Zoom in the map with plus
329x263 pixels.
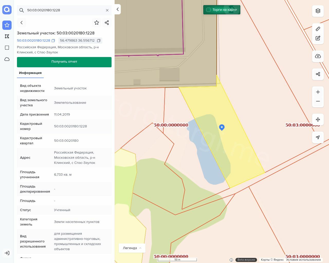[318, 92]
